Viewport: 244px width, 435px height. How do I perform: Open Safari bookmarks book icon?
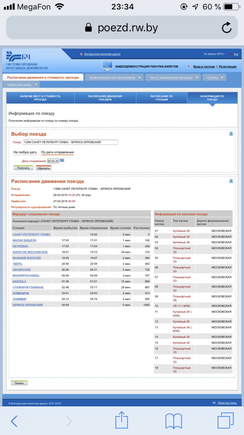(174, 421)
